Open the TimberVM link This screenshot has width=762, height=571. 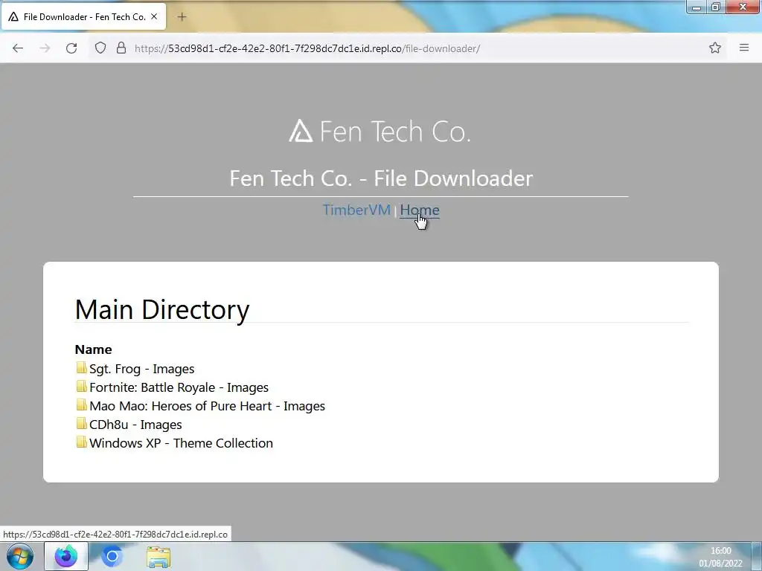pyautogui.click(x=356, y=210)
